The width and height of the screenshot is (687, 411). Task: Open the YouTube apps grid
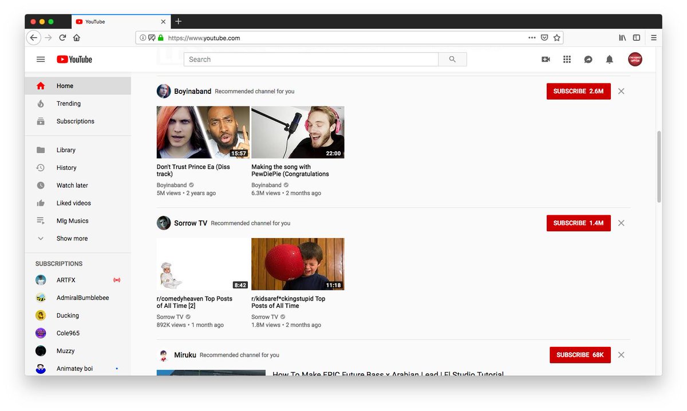[567, 60]
